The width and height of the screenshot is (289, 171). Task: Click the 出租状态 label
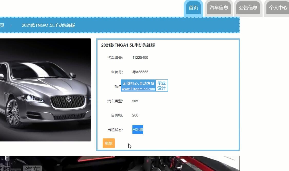[115, 130]
